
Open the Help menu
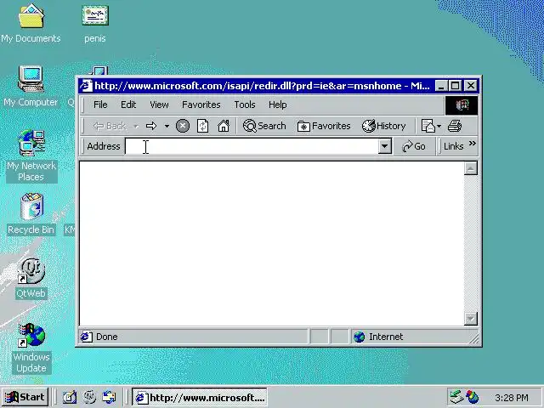(278, 105)
